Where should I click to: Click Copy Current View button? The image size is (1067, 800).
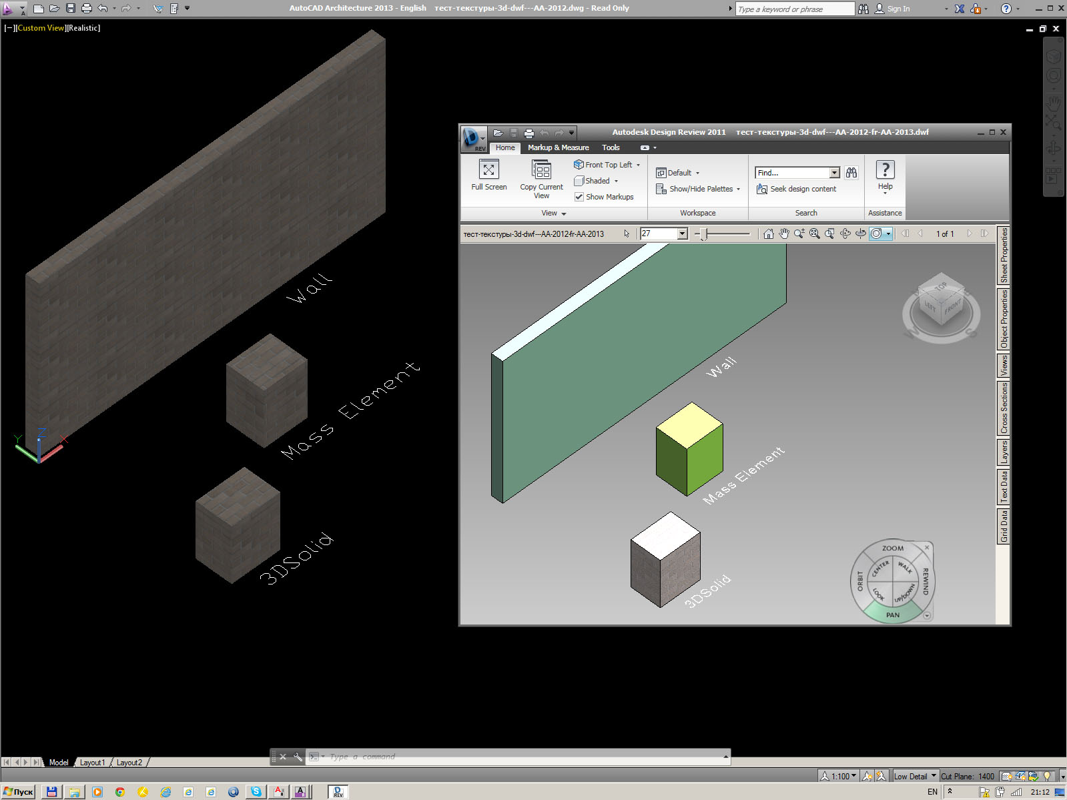click(541, 180)
